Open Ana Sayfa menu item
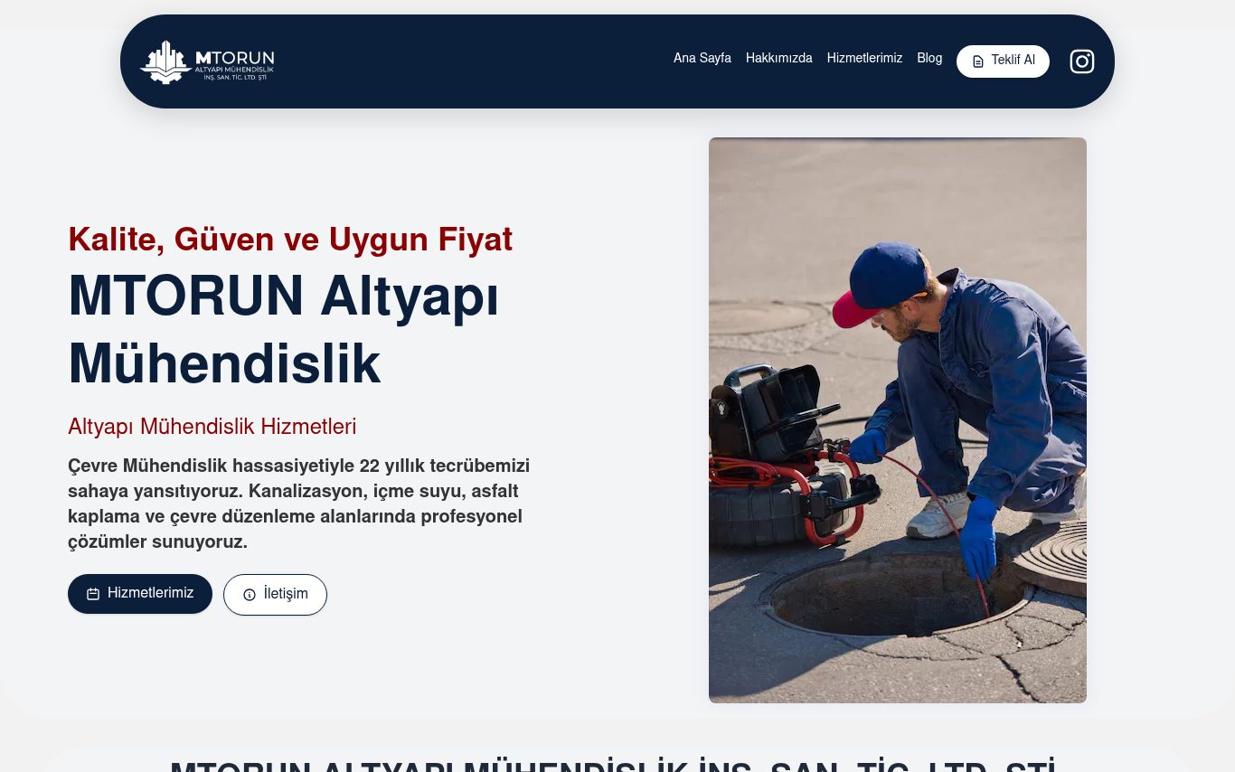This screenshot has height=772, width=1235. [x=702, y=59]
